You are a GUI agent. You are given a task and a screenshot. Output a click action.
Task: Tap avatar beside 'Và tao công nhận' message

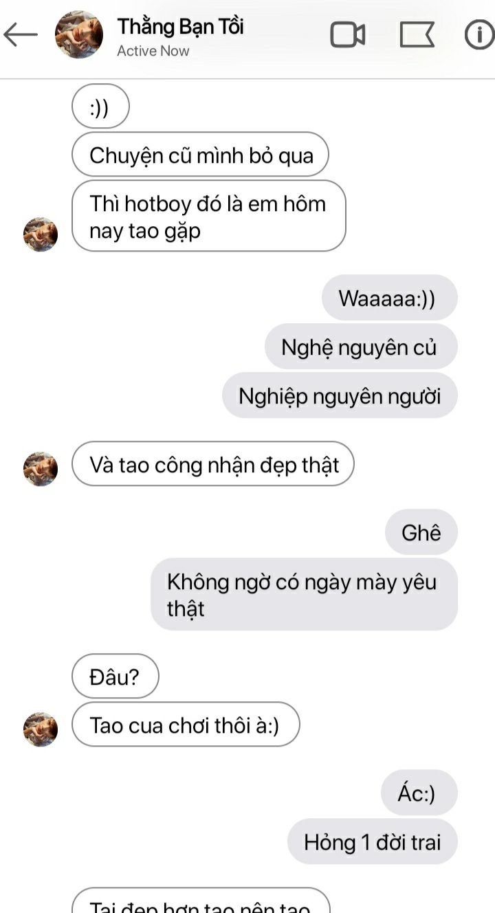(x=41, y=469)
